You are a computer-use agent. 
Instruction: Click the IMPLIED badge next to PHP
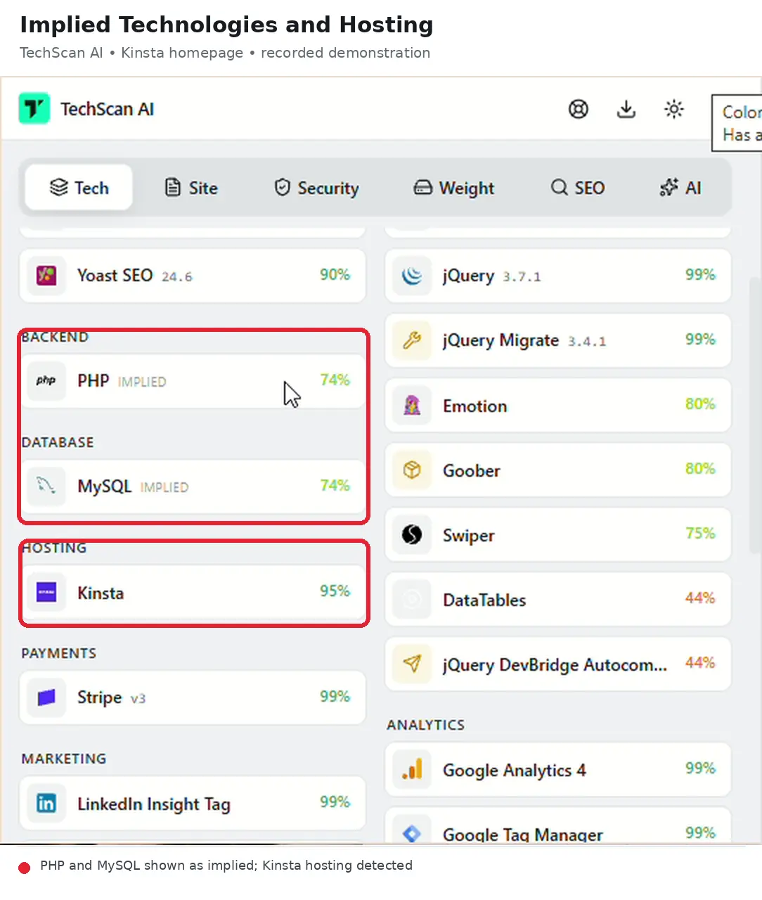click(x=142, y=382)
